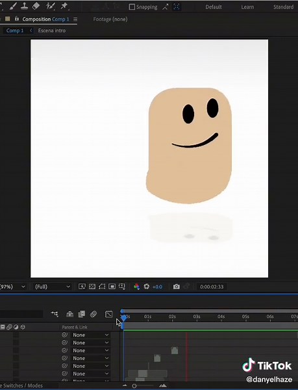Click the 3D layer column header icon
Screen dimensions: 298x390
(23, 327)
